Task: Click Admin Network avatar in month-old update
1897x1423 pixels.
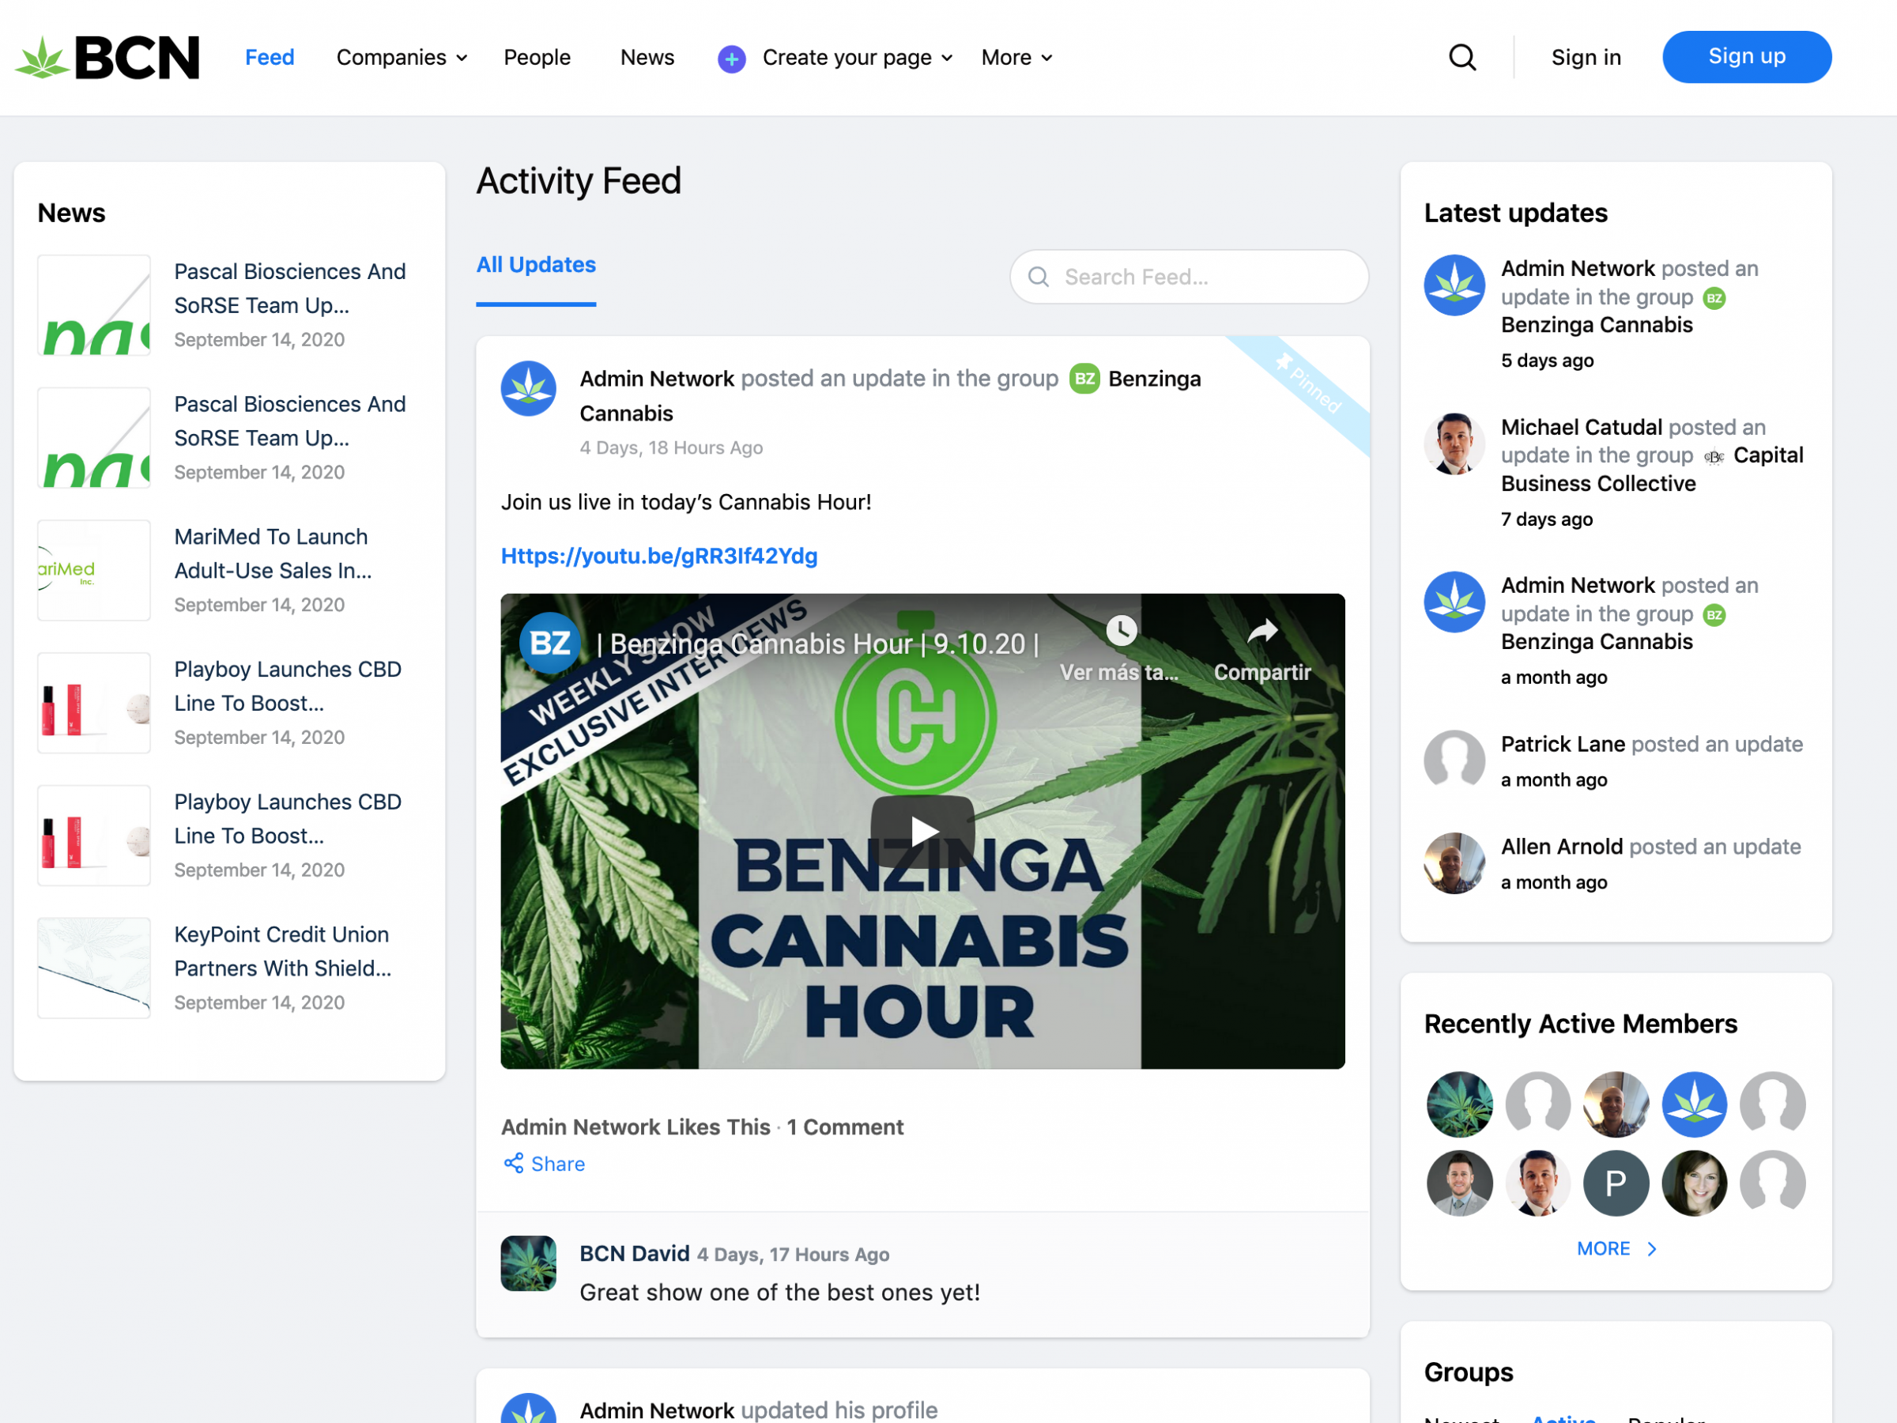Action: (1454, 602)
